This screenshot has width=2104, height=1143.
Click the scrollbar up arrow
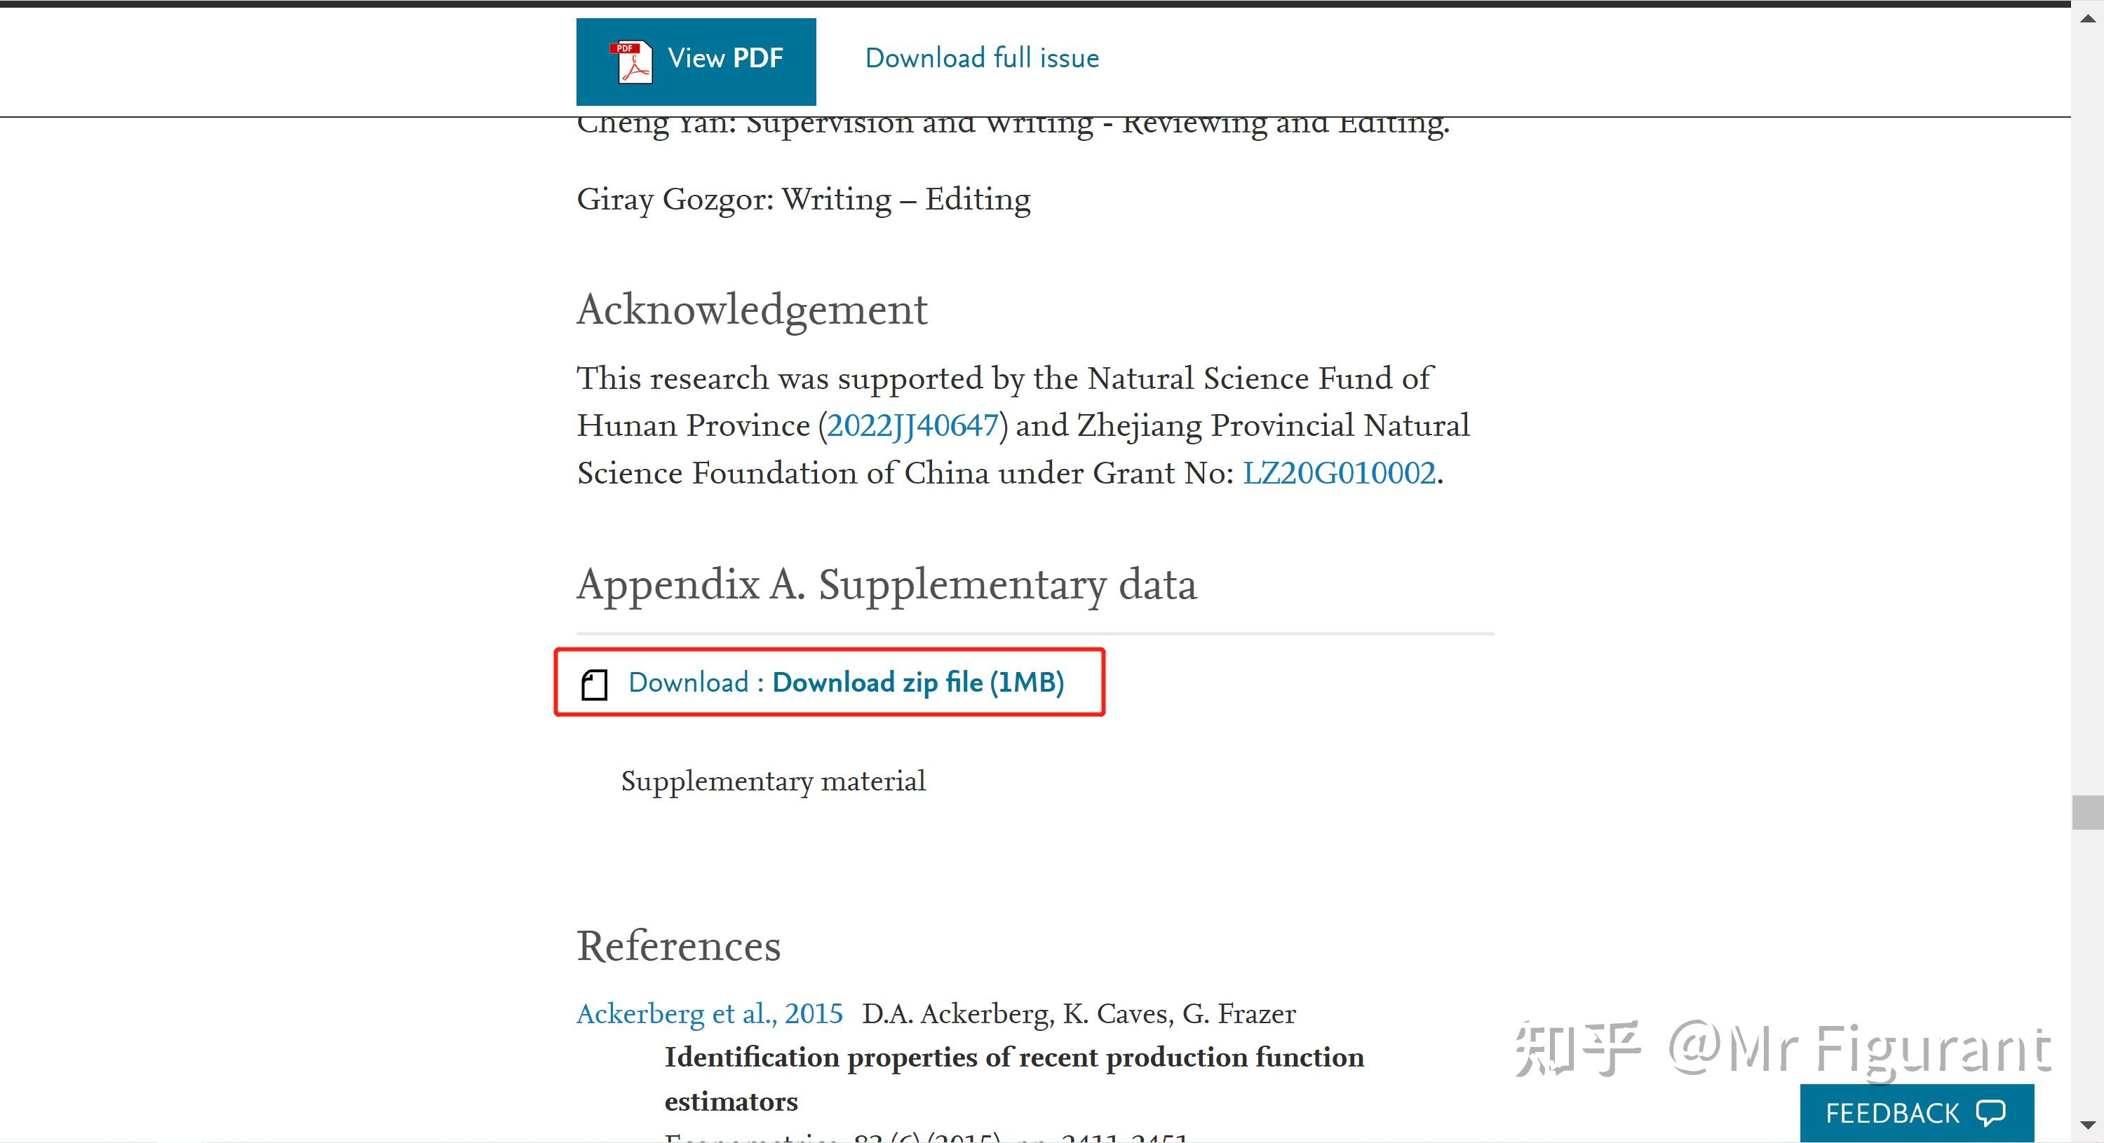click(2088, 18)
